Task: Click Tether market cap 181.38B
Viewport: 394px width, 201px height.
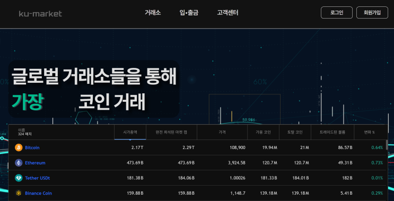Action: (135, 178)
